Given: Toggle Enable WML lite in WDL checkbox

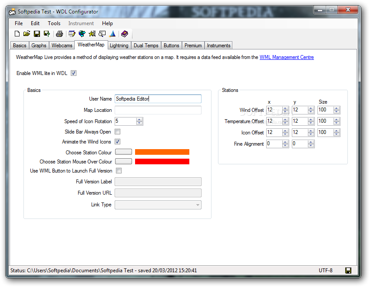Looking at the screenshot, I should pos(74,73).
